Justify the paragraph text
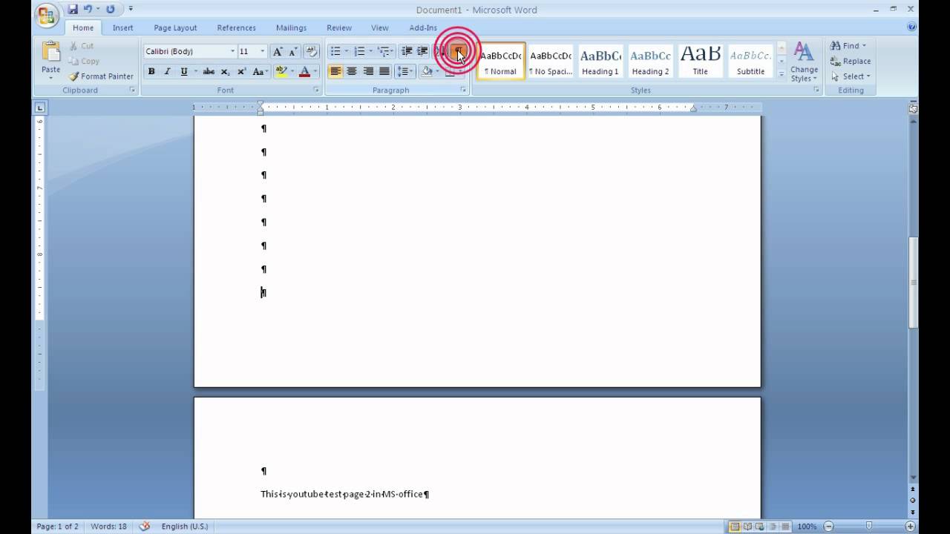The image size is (950, 534). tap(384, 72)
